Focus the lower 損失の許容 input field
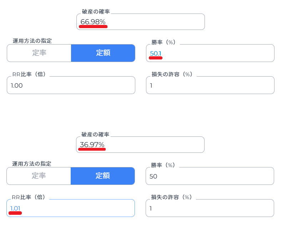This screenshot has height=228, width=282. tap(210, 208)
